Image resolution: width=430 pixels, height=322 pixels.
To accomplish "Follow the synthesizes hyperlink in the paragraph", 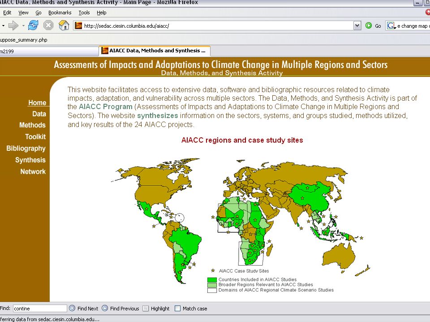I will click(157, 115).
